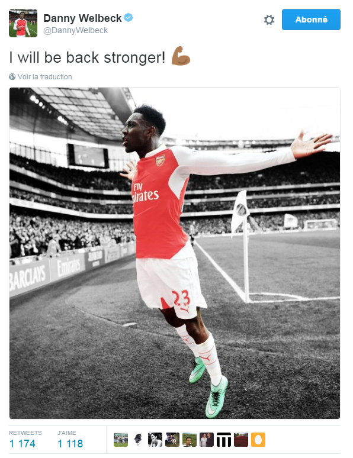Toggle the Abonné follow button
This screenshot has height=458, width=353.
coord(311,20)
